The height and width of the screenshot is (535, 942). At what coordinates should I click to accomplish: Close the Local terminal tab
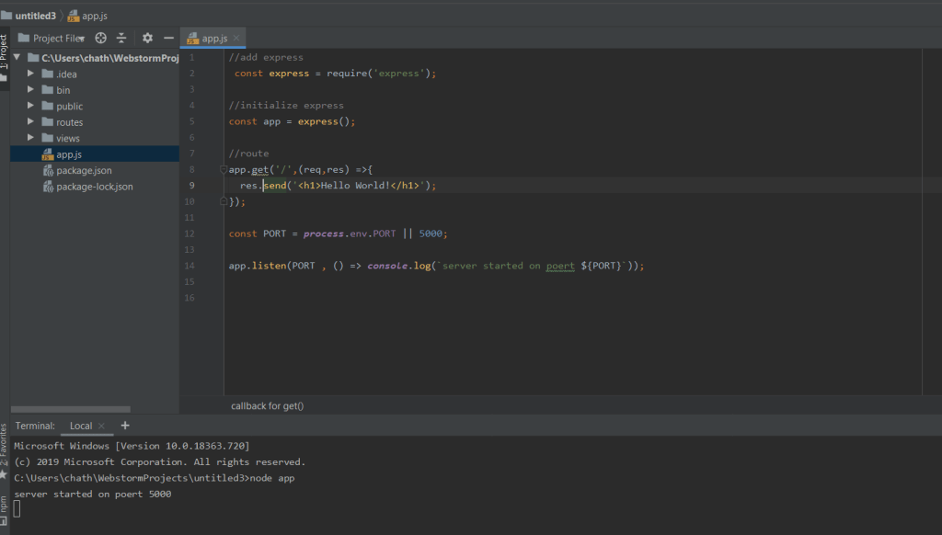pos(102,427)
